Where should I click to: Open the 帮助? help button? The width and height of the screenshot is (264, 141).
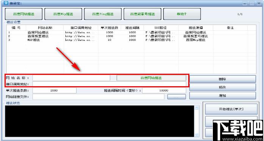tap(182, 14)
